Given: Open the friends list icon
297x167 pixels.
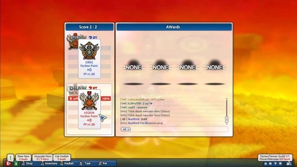Looking at the screenshot, I should pyautogui.click(x=289, y=164).
